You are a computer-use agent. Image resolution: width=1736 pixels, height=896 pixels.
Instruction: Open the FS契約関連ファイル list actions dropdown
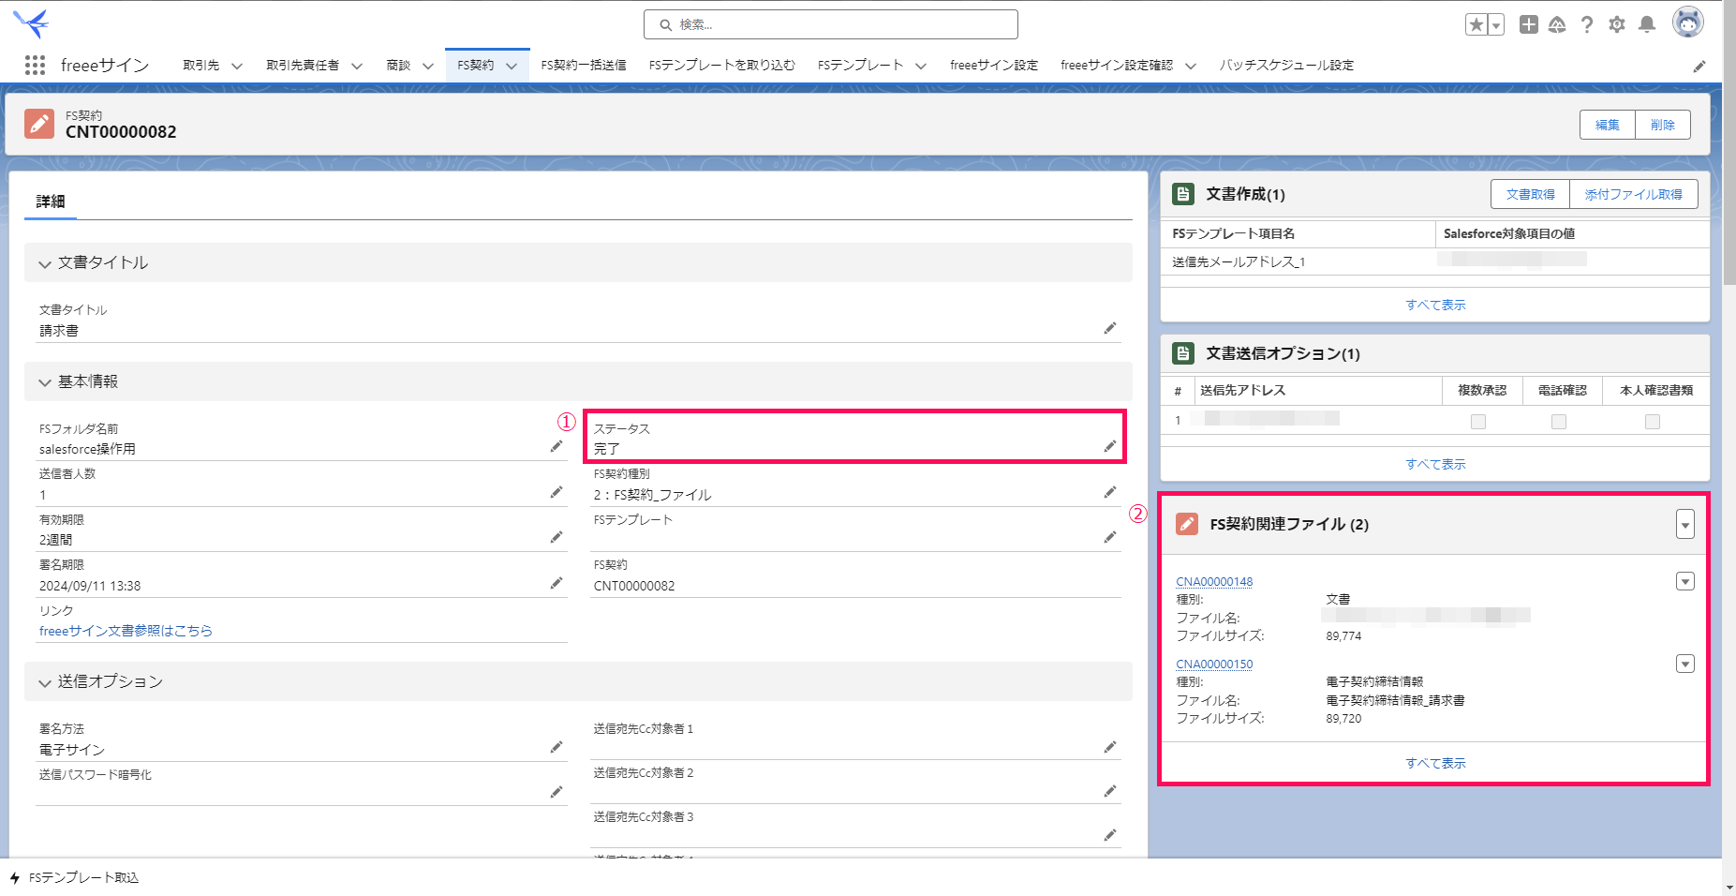click(1685, 525)
